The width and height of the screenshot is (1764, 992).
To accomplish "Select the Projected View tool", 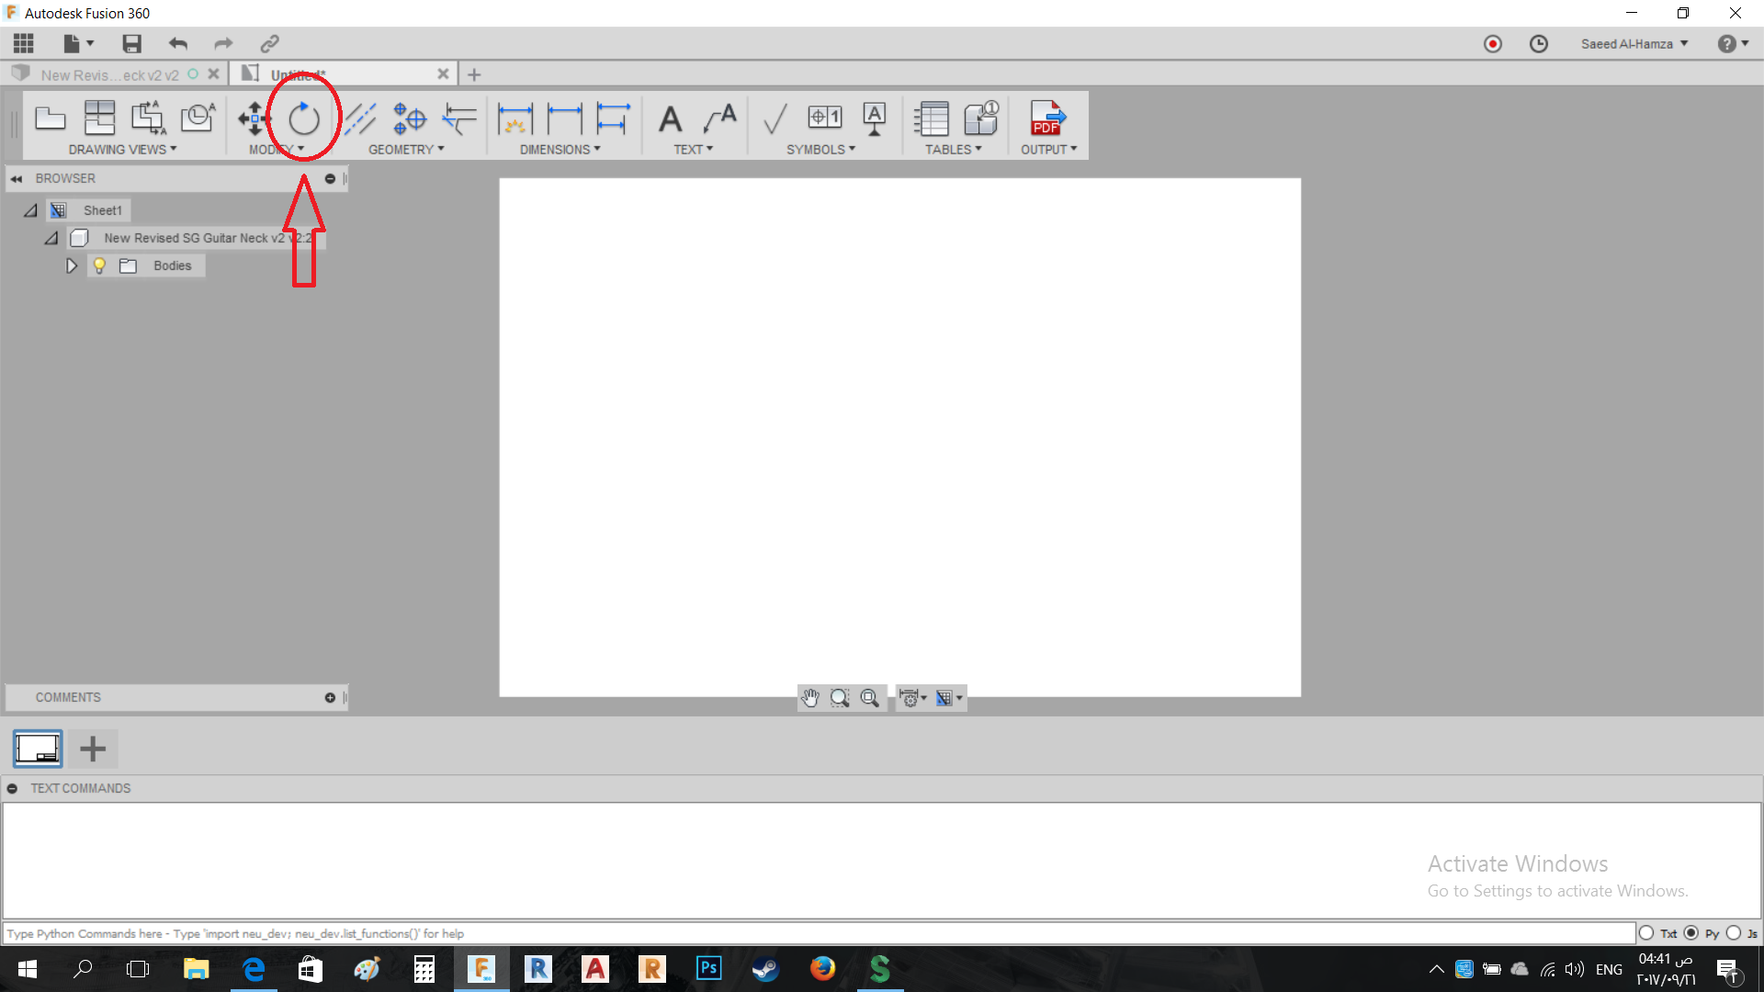I will click(99, 118).
